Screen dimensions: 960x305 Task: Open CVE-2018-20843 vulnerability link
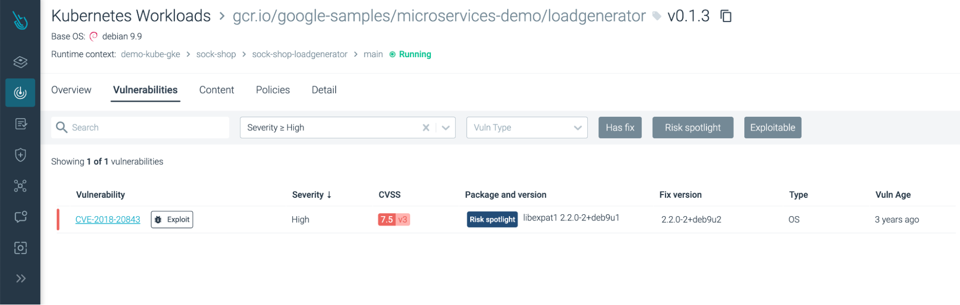click(x=108, y=220)
